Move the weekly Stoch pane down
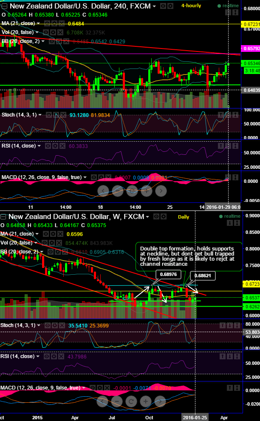This screenshot has height=421, width=260. (230, 325)
